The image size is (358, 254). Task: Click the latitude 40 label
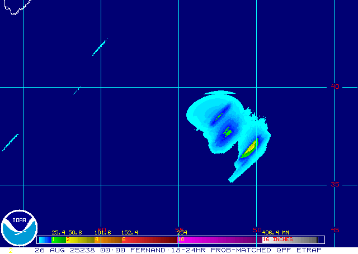click(335, 87)
